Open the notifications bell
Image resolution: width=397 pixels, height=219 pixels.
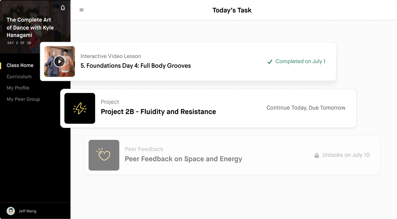[x=63, y=8]
